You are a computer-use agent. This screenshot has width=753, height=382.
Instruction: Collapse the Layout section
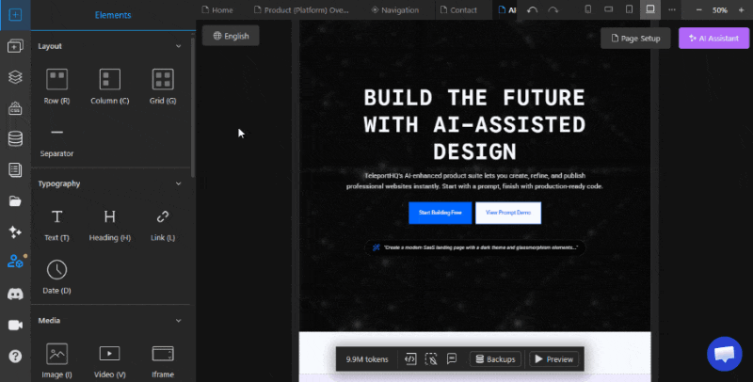tap(179, 46)
